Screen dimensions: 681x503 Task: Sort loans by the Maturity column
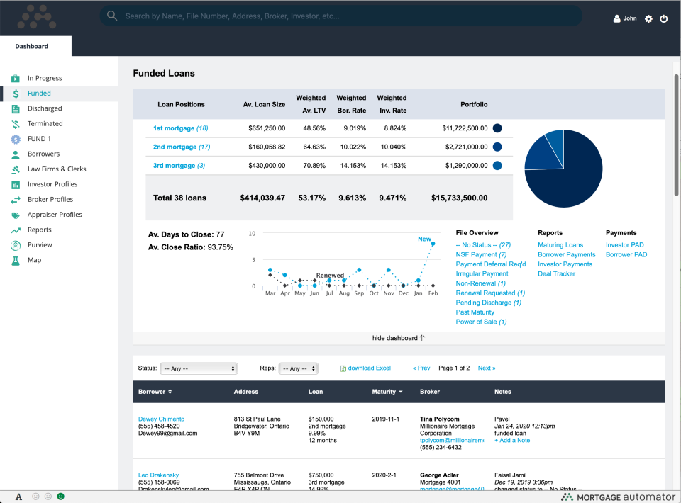click(x=387, y=392)
